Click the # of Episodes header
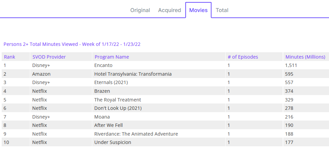The image size is (329, 150). [x=243, y=57]
